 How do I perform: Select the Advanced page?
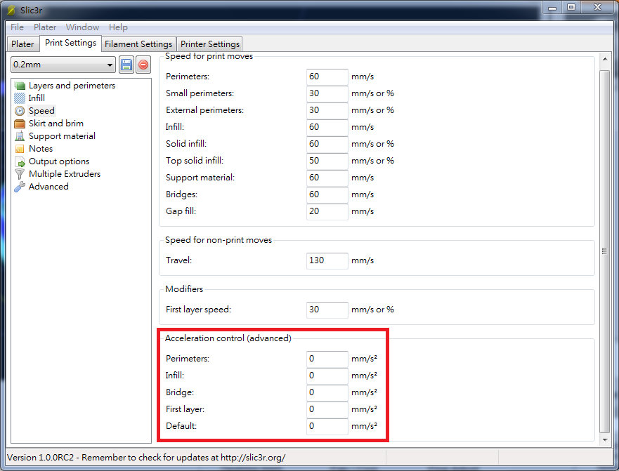pyautogui.click(x=48, y=187)
